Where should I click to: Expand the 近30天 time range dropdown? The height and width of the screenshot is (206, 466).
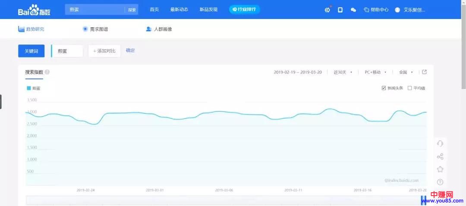343,72
